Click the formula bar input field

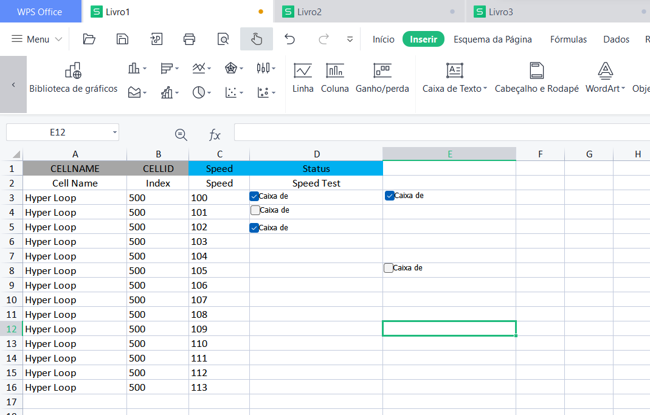pyautogui.click(x=438, y=132)
